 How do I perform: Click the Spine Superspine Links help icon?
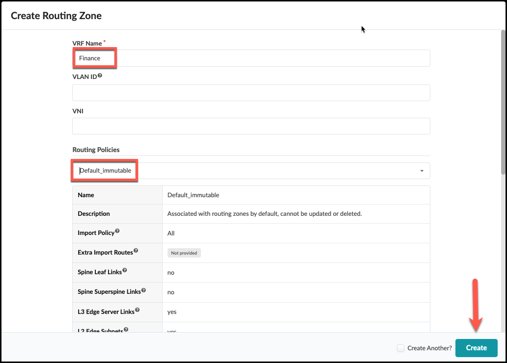click(x=144, y=290)
